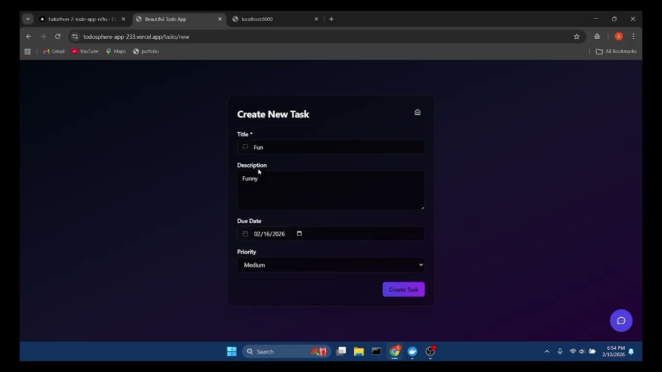Open the potfolio bookmark
The image size is (662, 372).
click(146, 51)
